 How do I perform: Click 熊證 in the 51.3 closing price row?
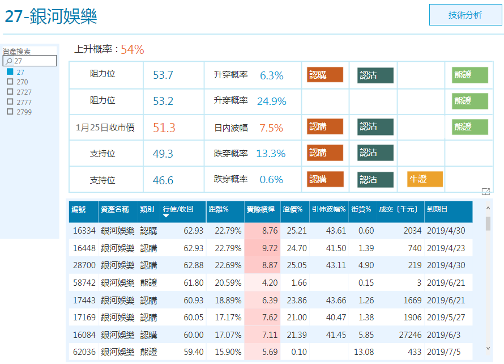point(469,127)
